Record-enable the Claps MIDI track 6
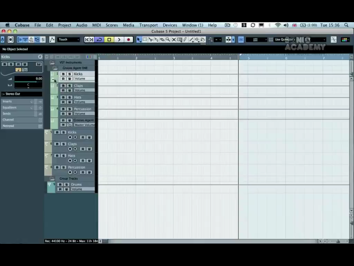The width and height of the screenshot is (354, 266). click(x=70, y=149)
